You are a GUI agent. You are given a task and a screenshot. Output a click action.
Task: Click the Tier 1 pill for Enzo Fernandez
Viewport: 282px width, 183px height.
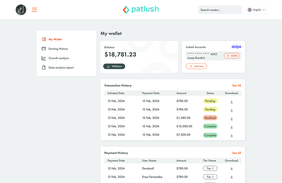pos(210,177)
